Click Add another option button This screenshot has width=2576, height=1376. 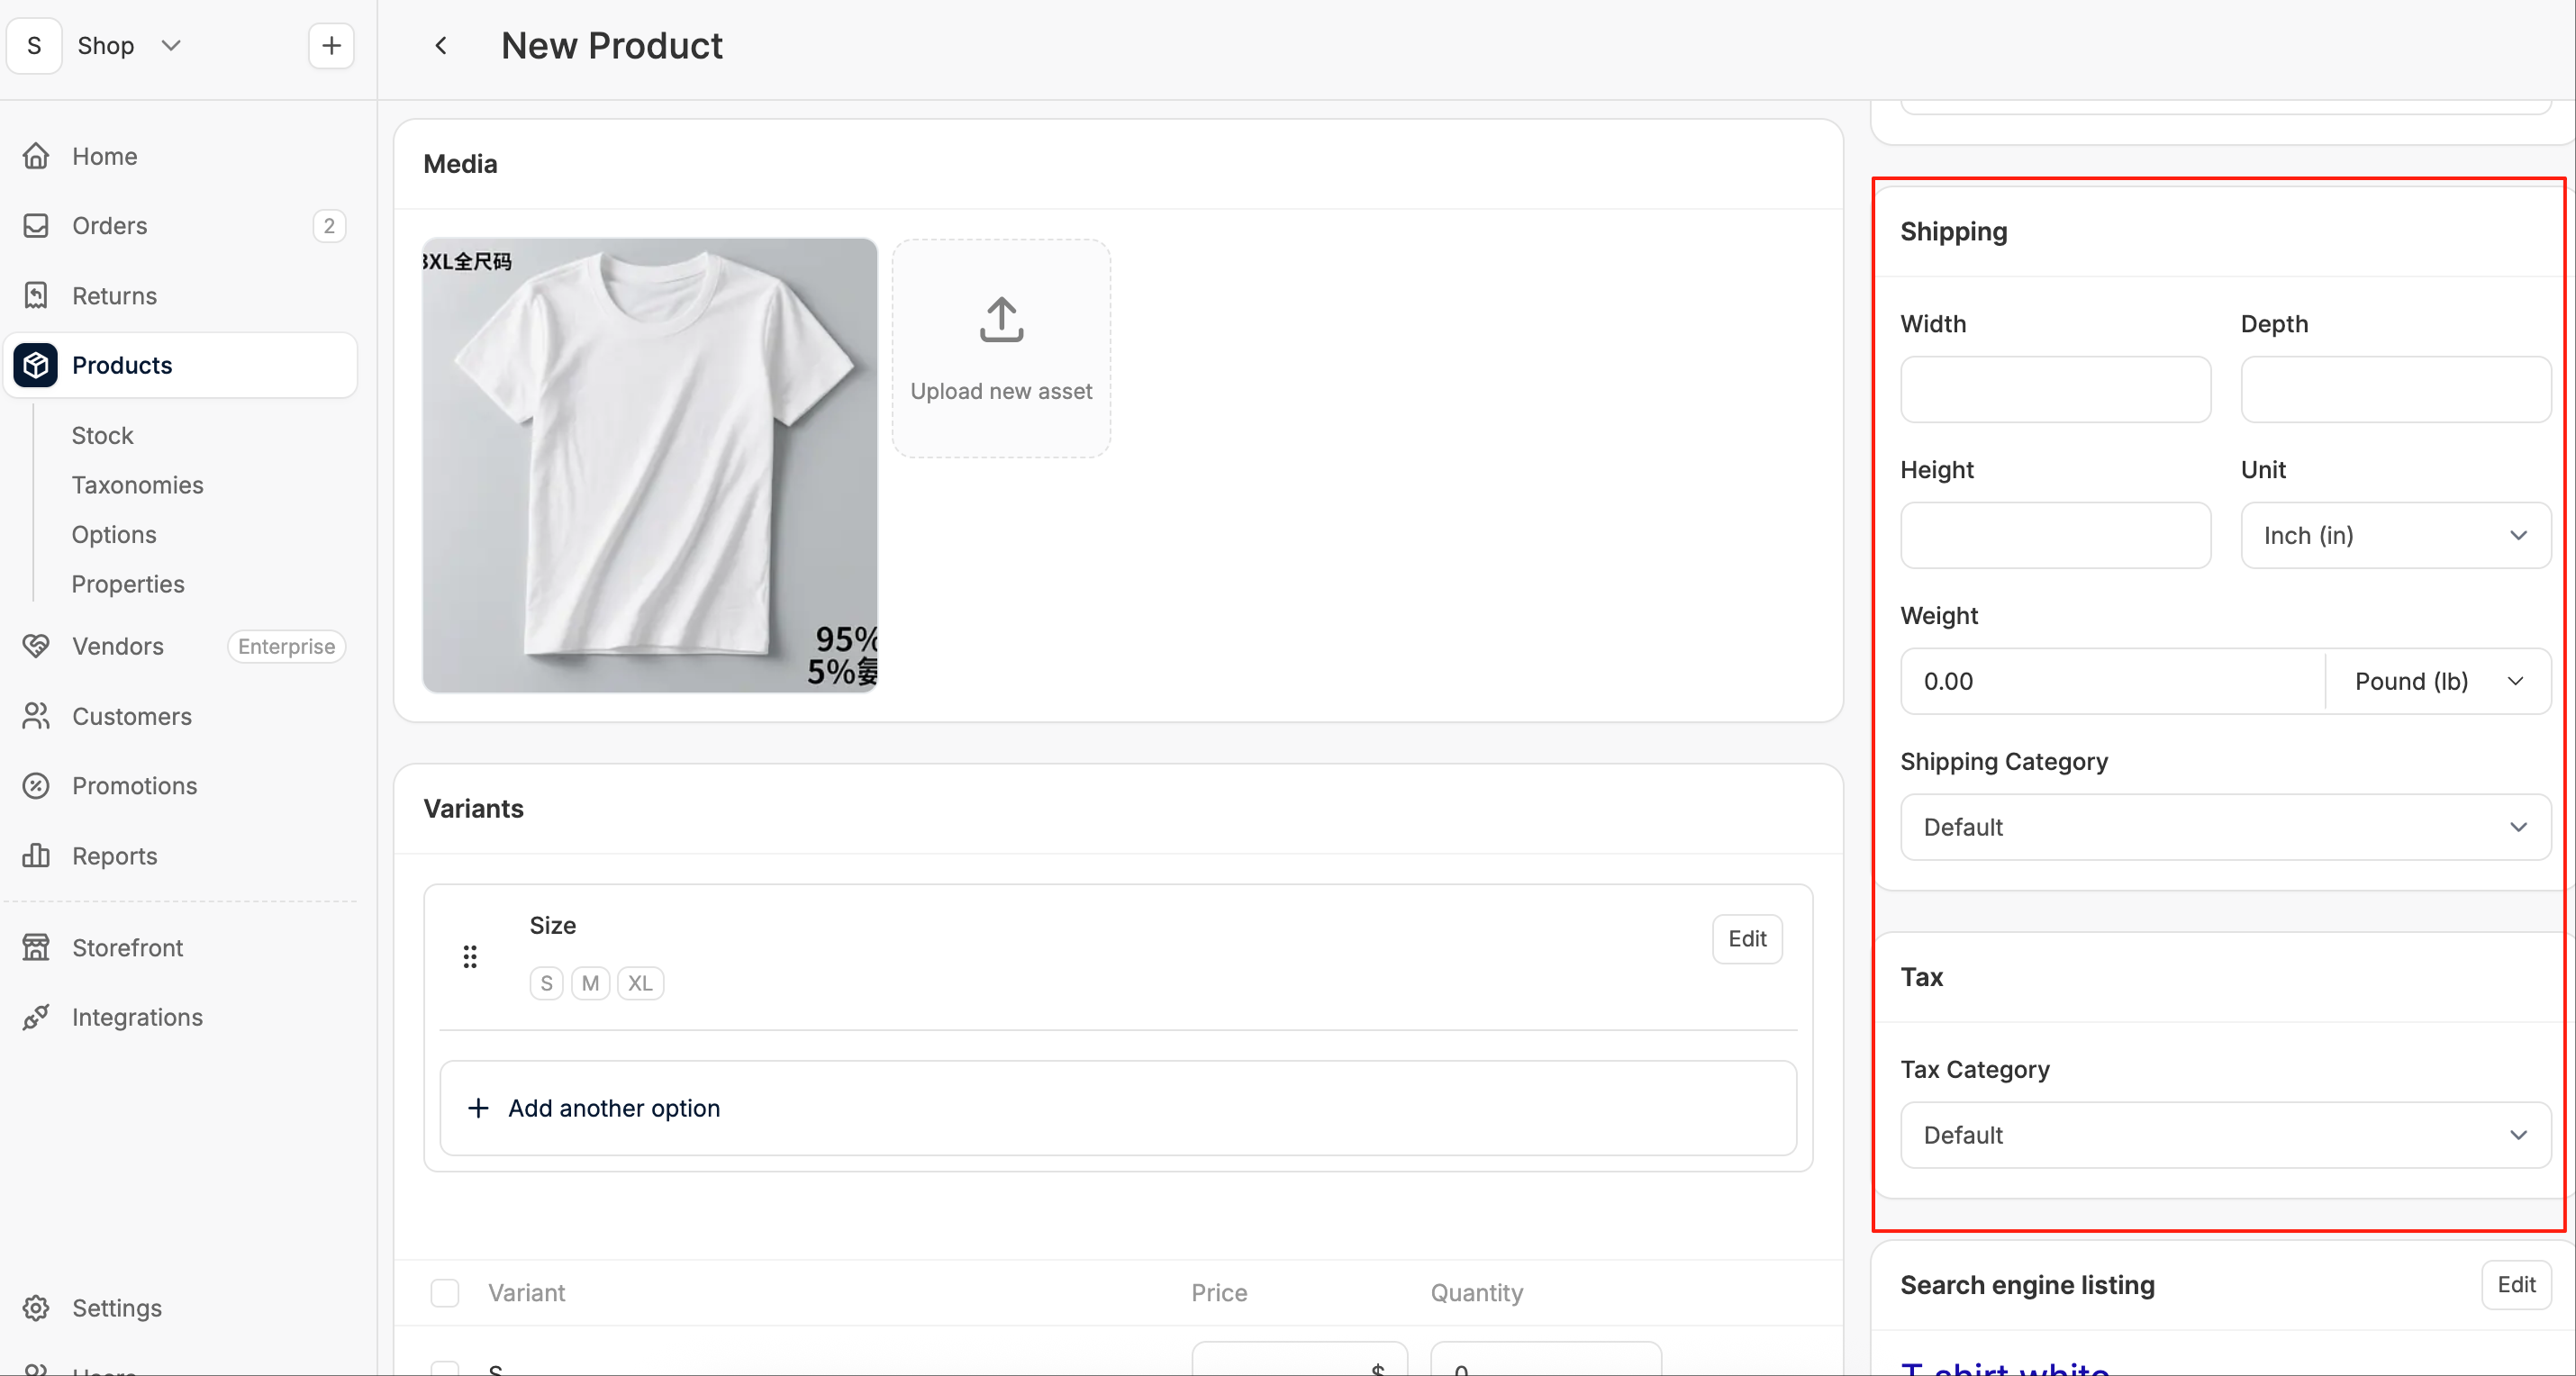(1118, 1108)
